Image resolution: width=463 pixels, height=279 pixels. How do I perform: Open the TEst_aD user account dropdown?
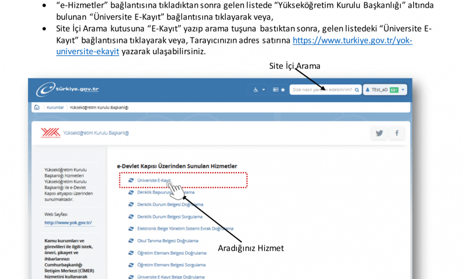click(x=385, y=90)
